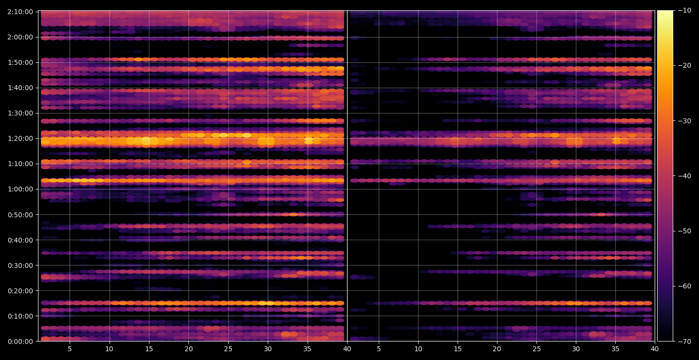The height and width of the screenshot is (360, 699).
Task: Click the 1:30:00 y-axis label
Action: coord(20,113)
